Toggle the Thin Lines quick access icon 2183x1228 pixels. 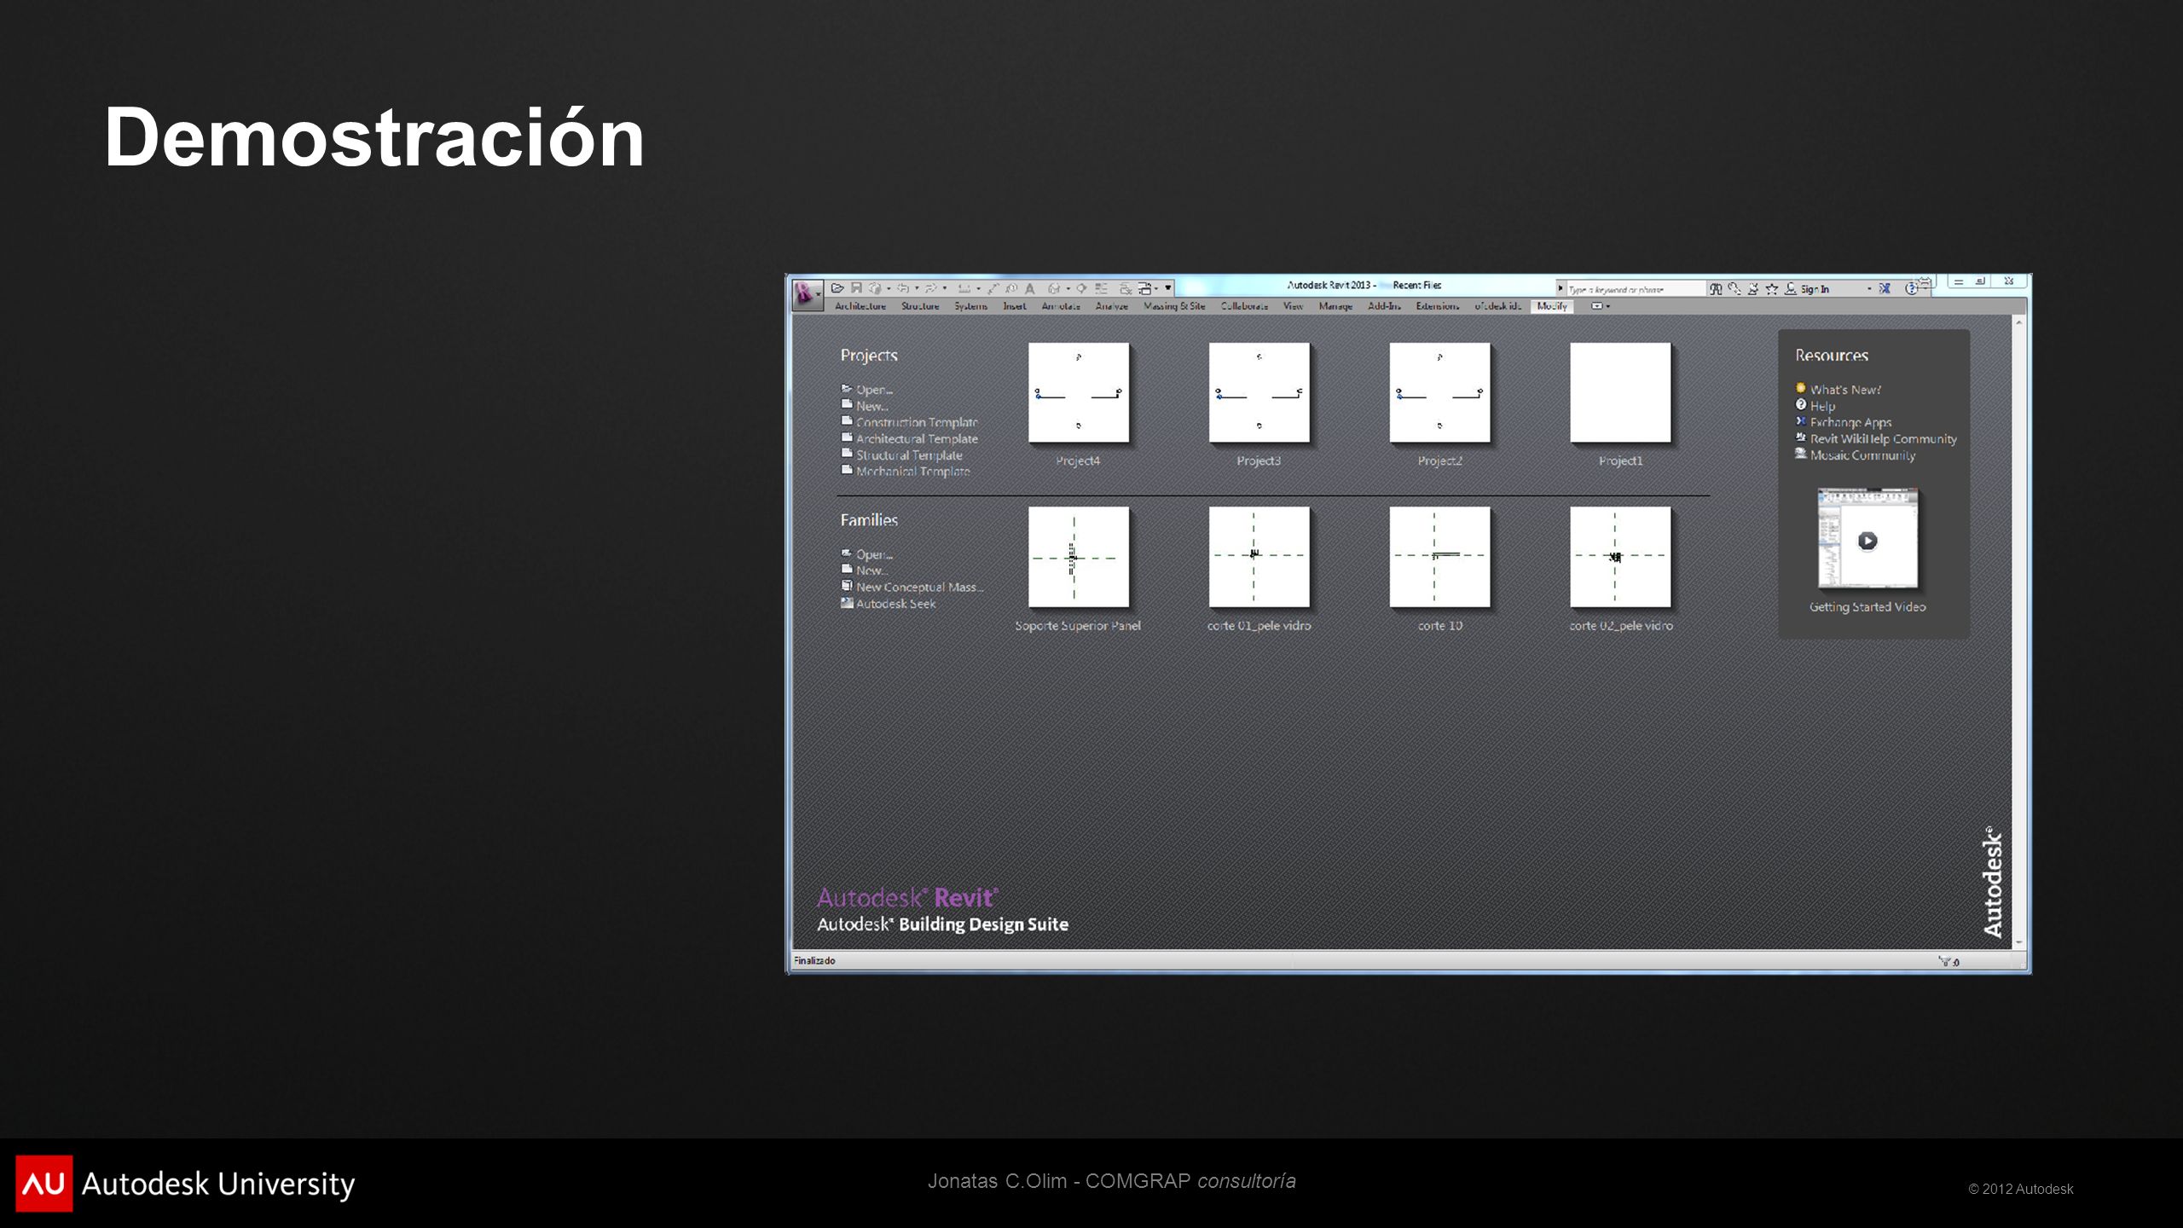click(x=1101, y=288)
